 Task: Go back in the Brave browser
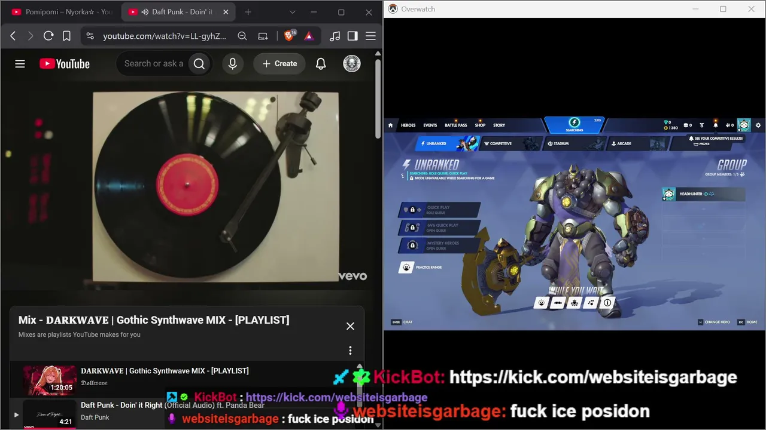(x=13, y=36)
